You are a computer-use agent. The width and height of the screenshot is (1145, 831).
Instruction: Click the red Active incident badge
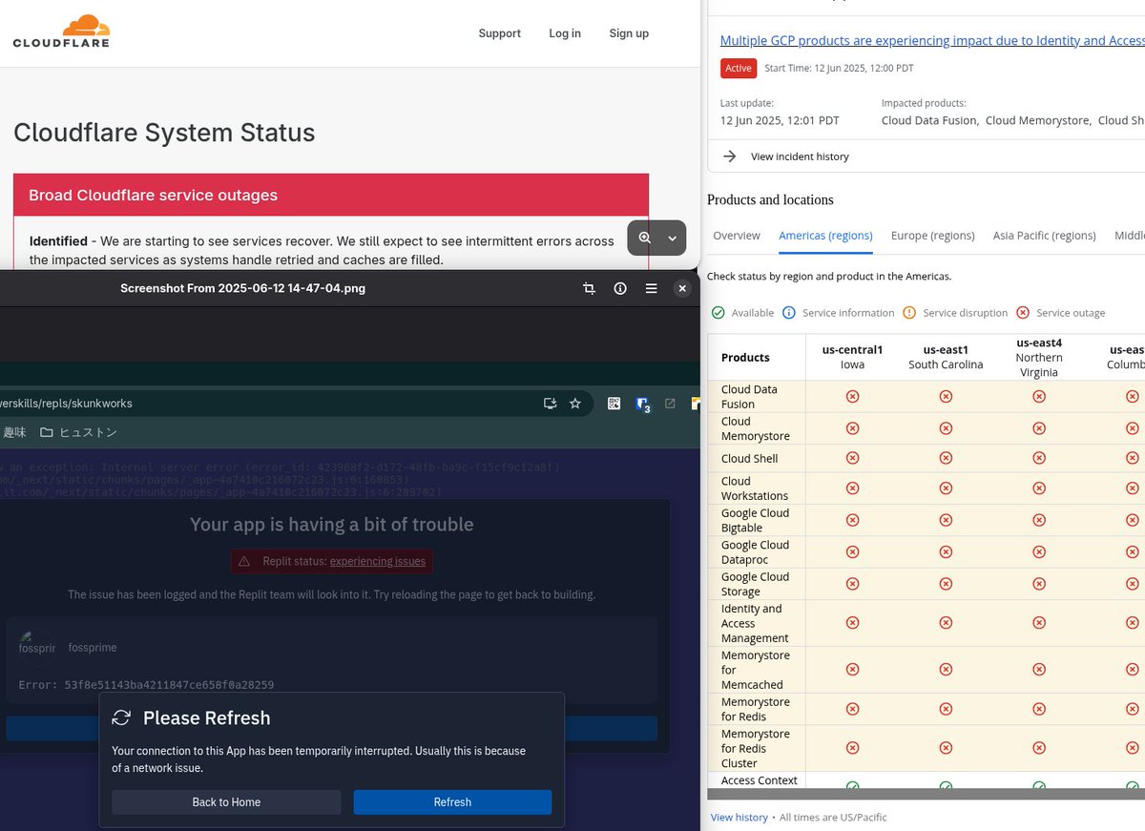tap(739, 68)
